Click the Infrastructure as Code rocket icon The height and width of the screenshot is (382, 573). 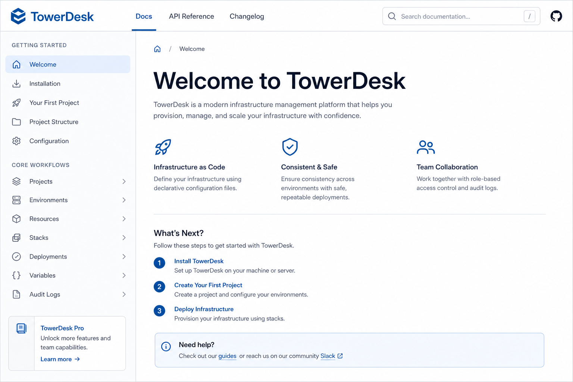coord(163,147)
